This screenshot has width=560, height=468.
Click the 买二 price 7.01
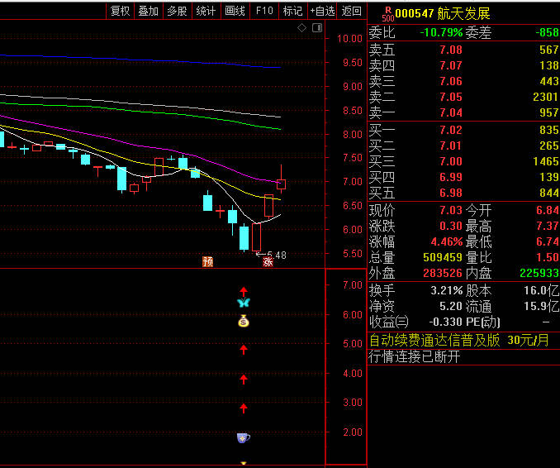point(451,146)
